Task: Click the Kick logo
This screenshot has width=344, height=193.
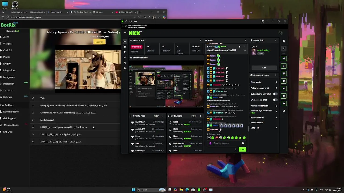Action: point(135,33)
